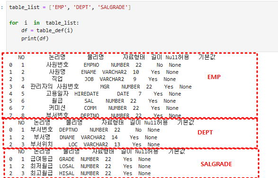The width and height of the screenshot is (278, 178).
Task: Click the SAL cell
Action: 89,101
